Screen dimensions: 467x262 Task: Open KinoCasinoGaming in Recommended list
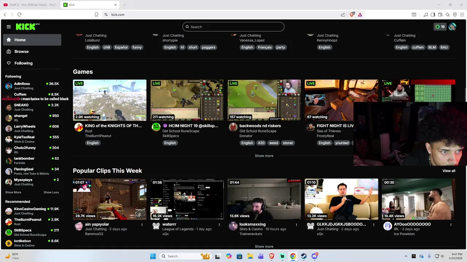click(32, 211)
